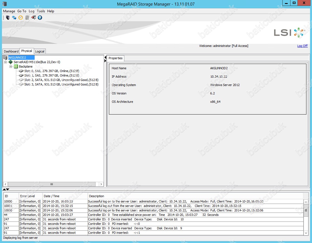Select the Properties tab

click(x=116, y=58)
